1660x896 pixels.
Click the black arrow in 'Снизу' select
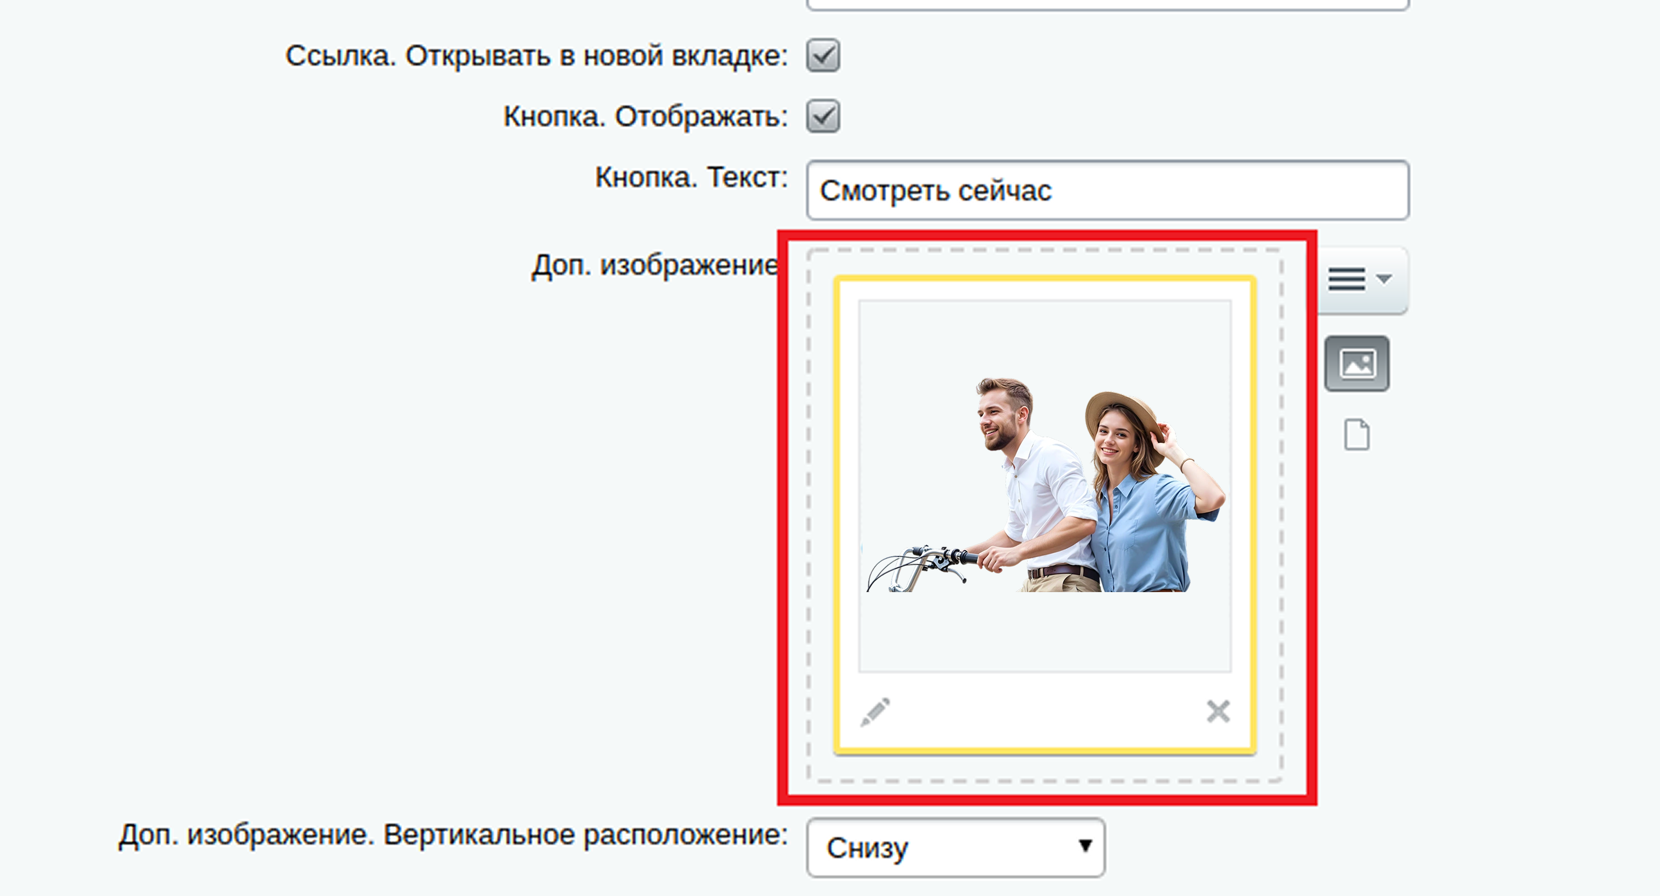pyautogui.click(x=1085, y=846)
